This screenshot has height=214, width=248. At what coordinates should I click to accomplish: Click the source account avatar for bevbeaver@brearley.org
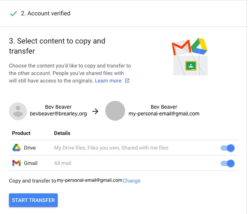pos(18,111)
